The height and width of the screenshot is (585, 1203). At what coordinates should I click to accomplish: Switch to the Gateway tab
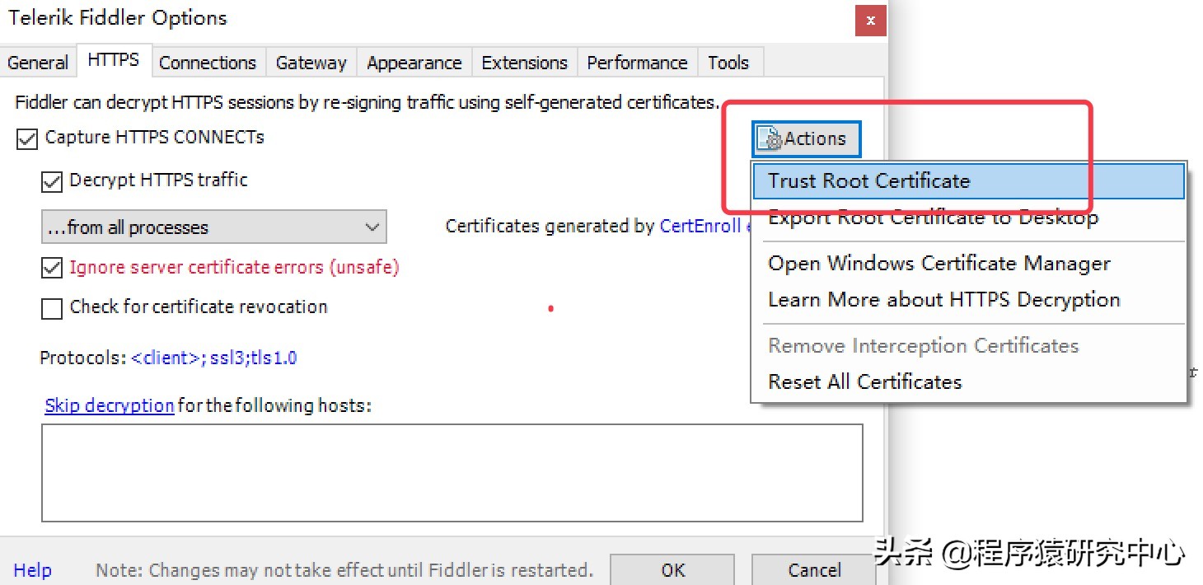click(311, 63)
